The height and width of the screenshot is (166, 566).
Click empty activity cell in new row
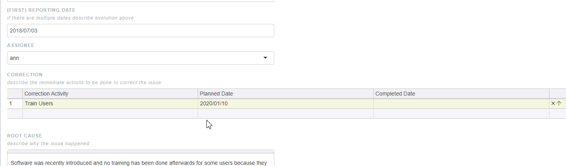[x=110, y=114]
